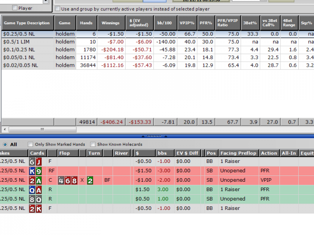Sort by PFR% column header
The width and height of the screenshot is (314, 235).
pyautogui.click(x=206, y=23)
